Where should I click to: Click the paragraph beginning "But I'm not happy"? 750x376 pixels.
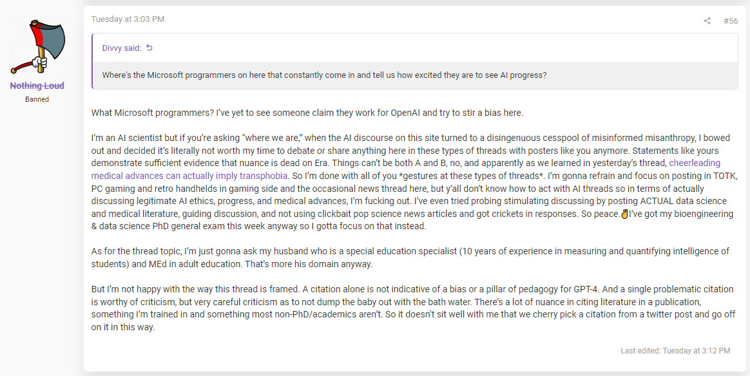point(413,308)
